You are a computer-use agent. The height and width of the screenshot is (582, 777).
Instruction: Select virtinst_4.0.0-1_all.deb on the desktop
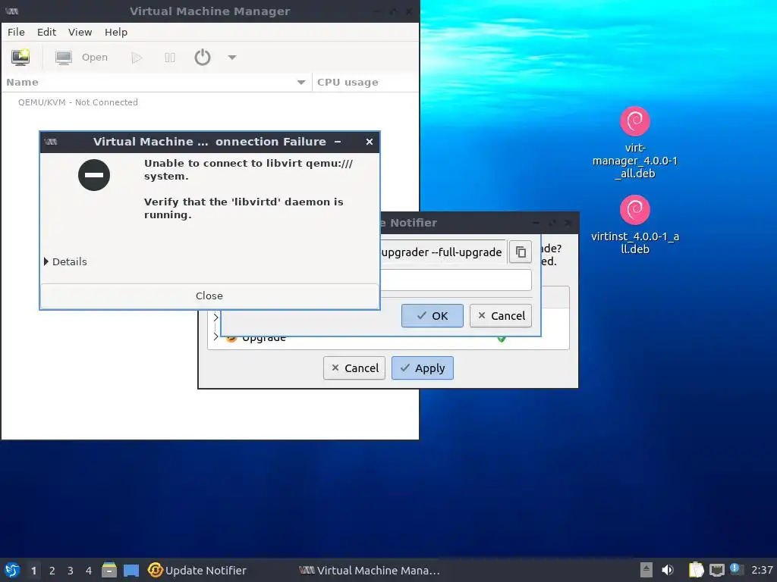tap(635, 225)
